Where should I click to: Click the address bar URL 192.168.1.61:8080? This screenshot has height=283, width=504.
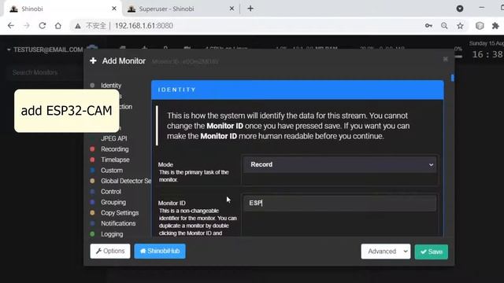[143, 26]
